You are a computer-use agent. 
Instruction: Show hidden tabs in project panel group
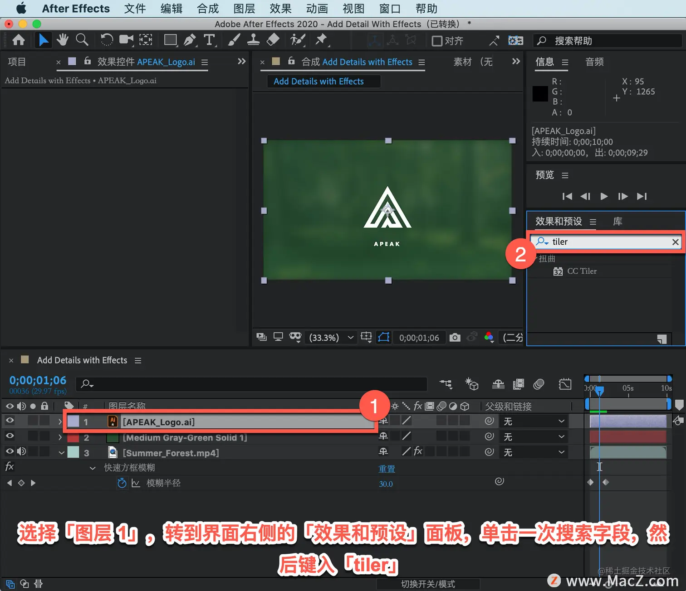click(x=242, y=61)
